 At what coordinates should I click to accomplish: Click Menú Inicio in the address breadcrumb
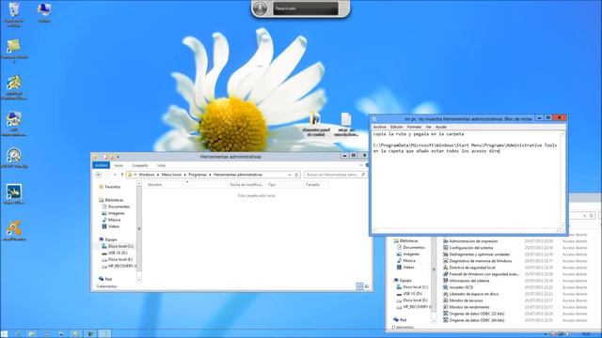pos(171,175)
